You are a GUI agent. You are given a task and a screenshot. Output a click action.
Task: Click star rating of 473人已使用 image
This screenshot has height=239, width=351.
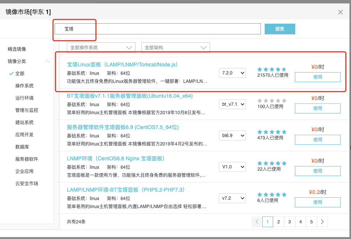coord(272,132)
